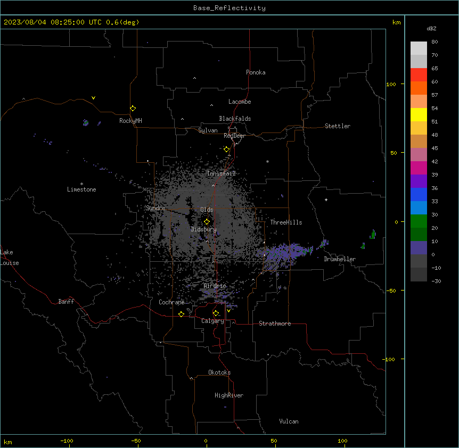Click the ThreeHills label
The width and height of the screenshot is (459, 448).
pyautogui.click(x=286, y=222)
